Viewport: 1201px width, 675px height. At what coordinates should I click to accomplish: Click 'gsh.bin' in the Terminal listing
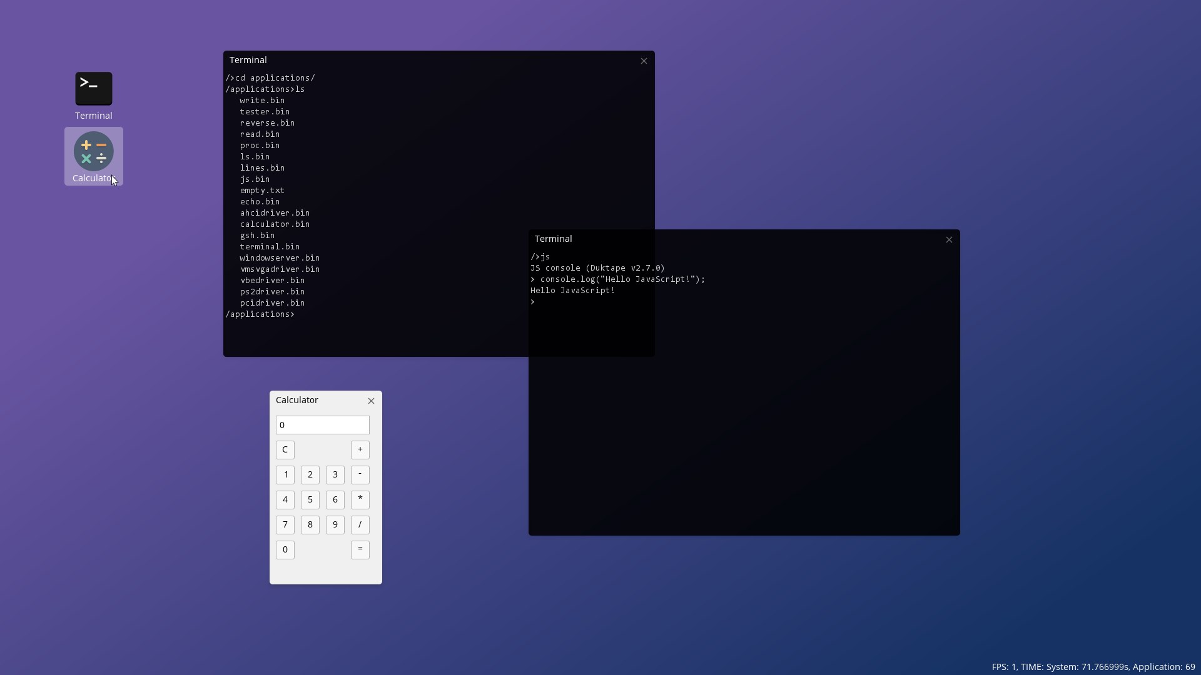coord(257,236)
